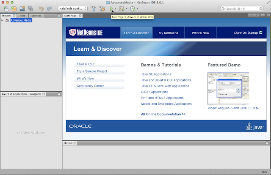Click the What's New sidebar link
This screenshot has width=271, height=175.
pos(85,79)
